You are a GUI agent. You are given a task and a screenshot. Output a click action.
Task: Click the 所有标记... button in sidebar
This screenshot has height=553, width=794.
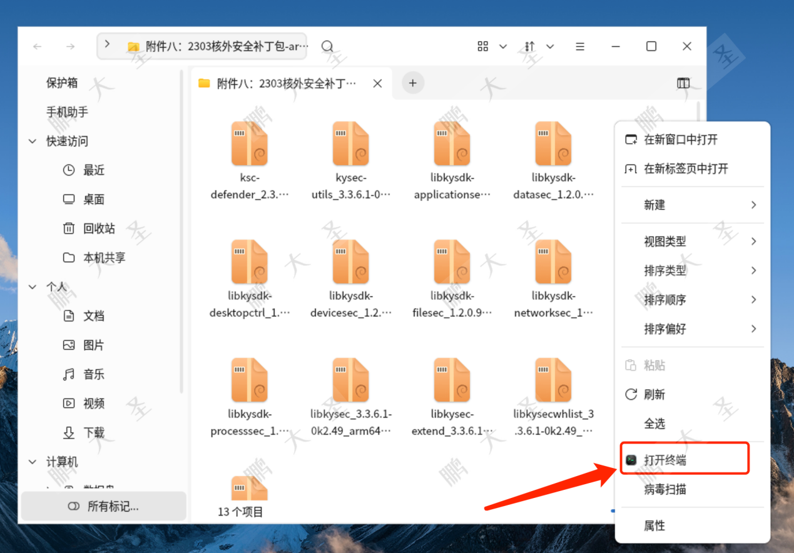(104, 506)
